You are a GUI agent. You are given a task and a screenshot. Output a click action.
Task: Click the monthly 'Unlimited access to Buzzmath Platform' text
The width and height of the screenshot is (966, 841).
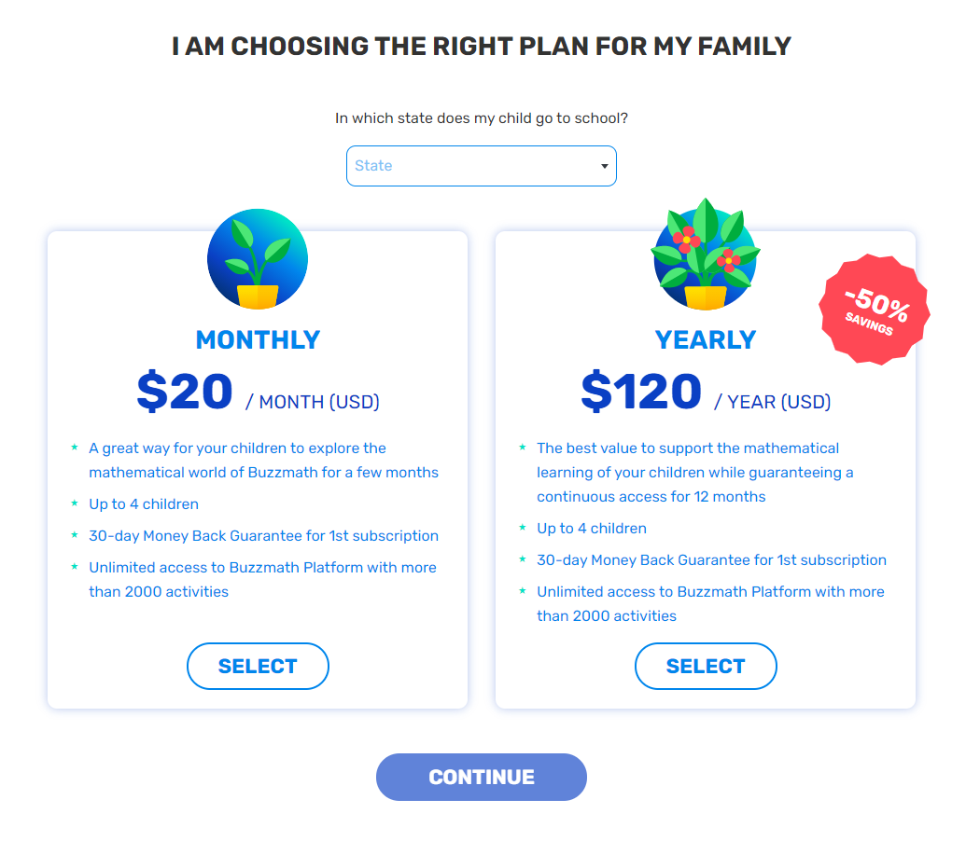point(261,567)
